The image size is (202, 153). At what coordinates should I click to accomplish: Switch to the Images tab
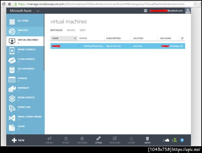(x=71, y=30)
